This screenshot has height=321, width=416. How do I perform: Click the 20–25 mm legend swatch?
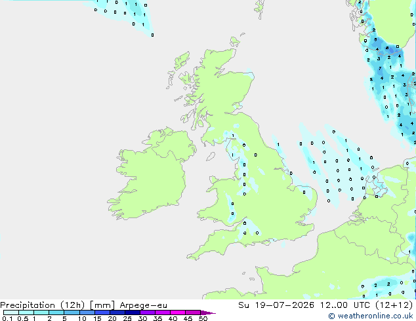pyautogui.click(x=117, y=312)
